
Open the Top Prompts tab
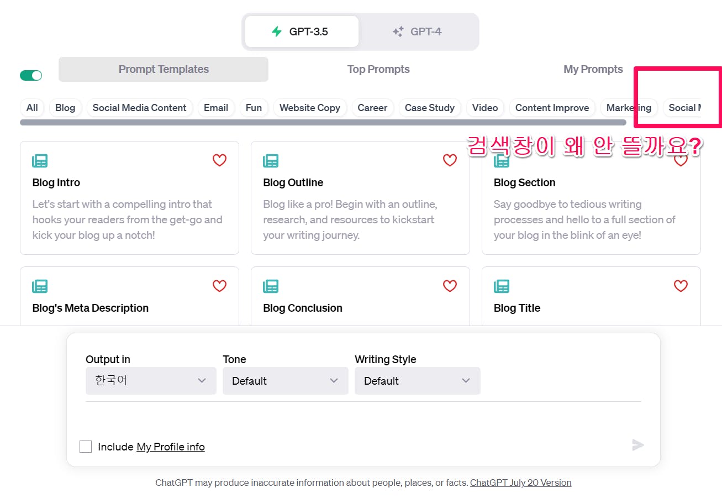[378, 69]
